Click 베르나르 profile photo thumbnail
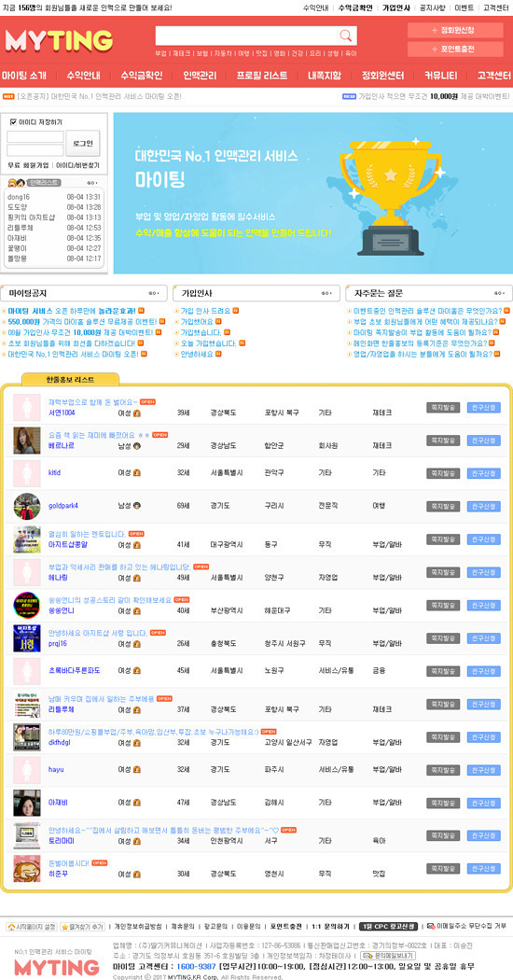This screenshot has width=513, height=980. [27, 441]
